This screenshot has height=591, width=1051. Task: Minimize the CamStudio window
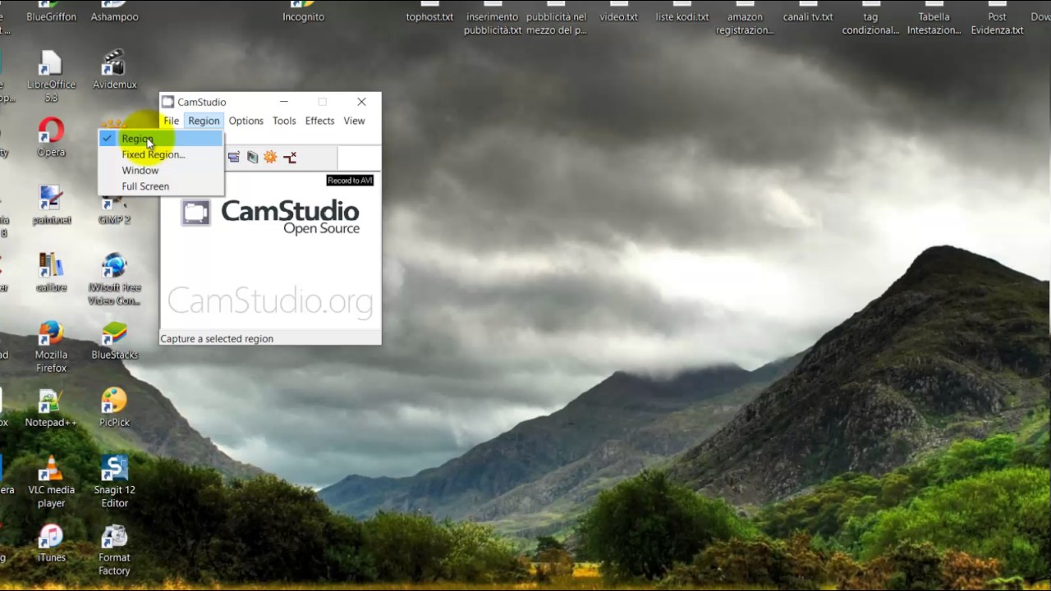pos(284,102)
